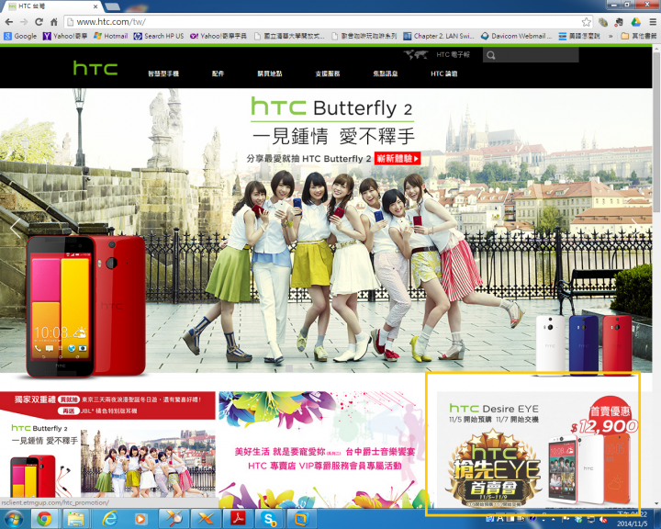661x529 pixels.
Task: Switch to Chrome in the taskbar
Action: pos(44,519)
